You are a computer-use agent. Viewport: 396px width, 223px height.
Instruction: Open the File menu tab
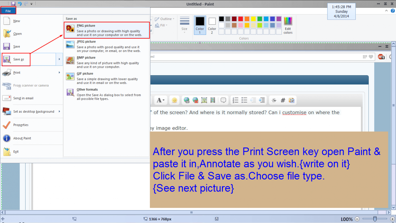click(8, 11)
